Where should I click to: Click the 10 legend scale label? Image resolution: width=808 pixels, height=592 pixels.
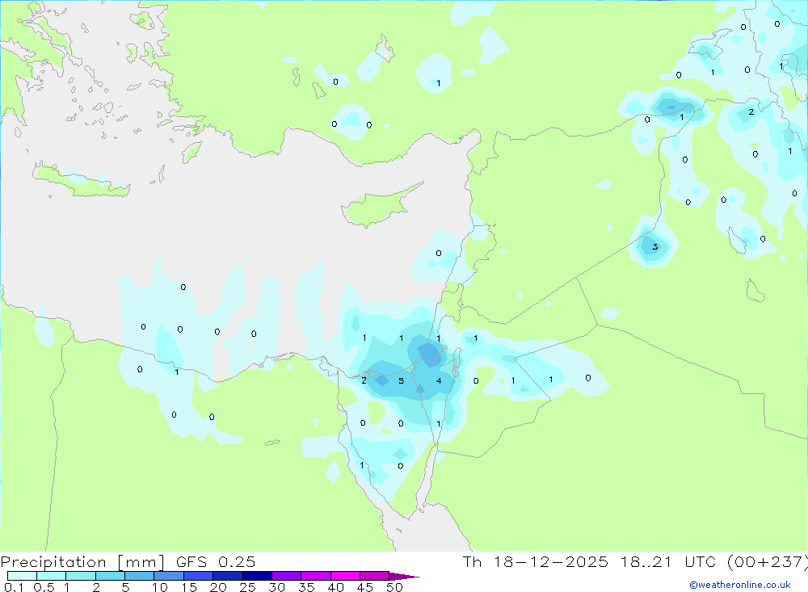click(x=160, y=587)
